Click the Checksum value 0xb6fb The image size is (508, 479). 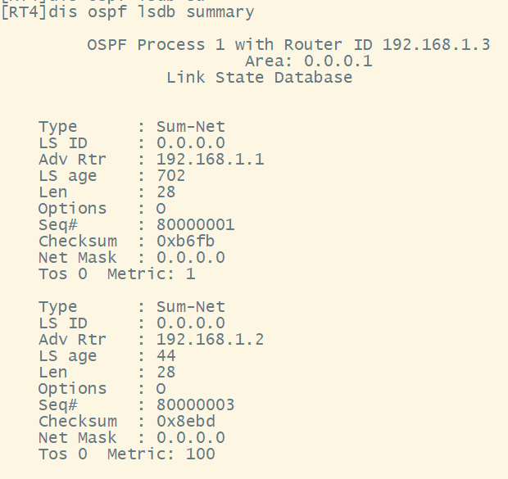185,242
